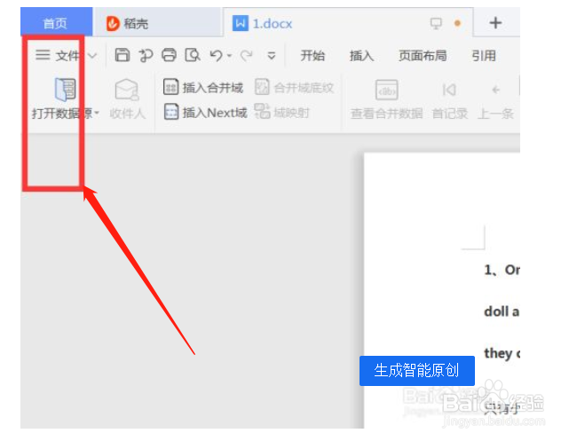Click 插入Next域

pos(205,113)
